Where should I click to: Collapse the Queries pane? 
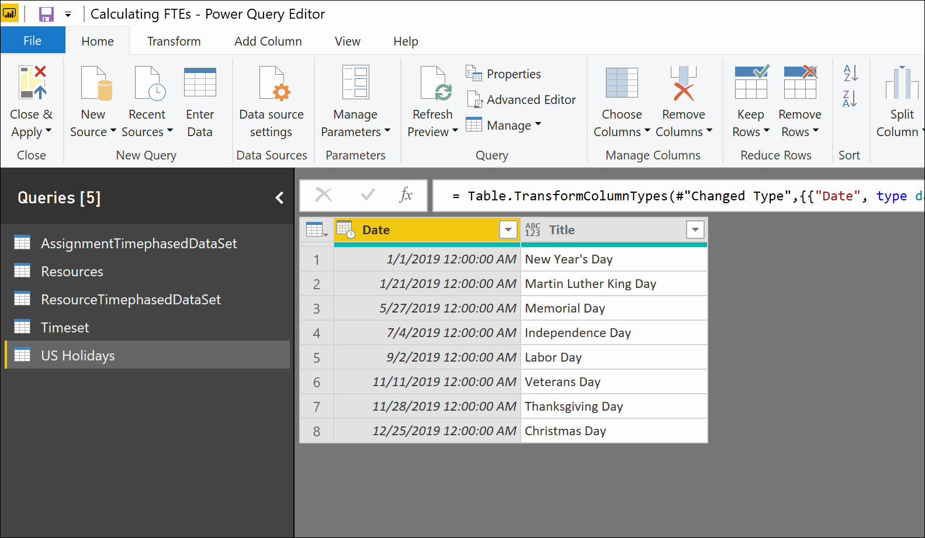279,198
